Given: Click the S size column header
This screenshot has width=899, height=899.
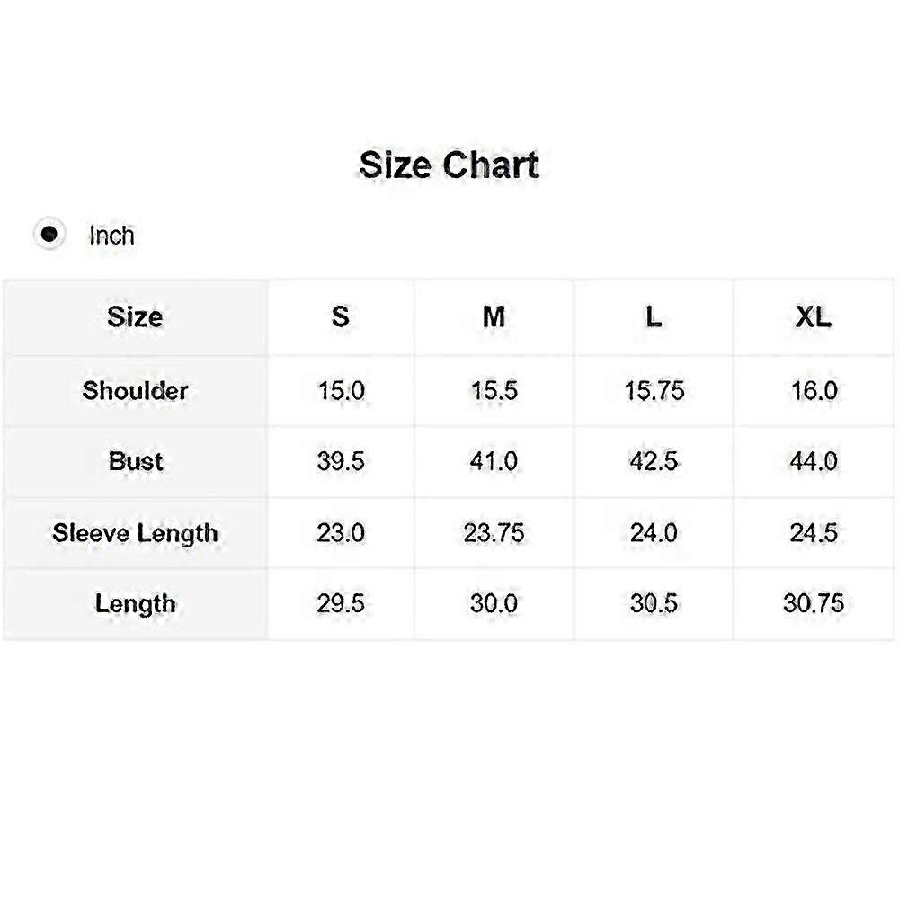Looking at the screenshot, I should tap(341, 317).
